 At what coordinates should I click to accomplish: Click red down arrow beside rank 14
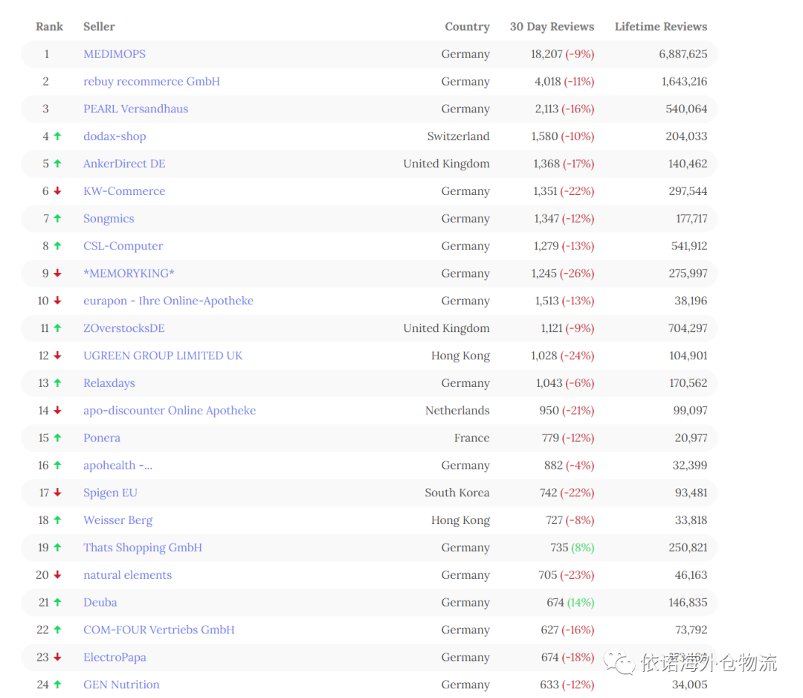(x=57, y=411)
